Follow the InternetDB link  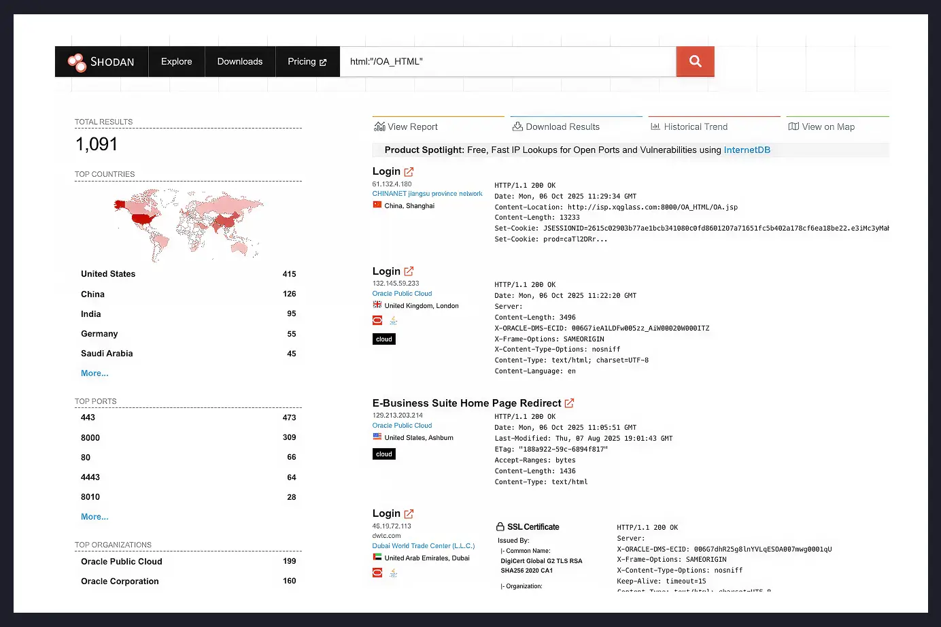(x=747, y=150)
